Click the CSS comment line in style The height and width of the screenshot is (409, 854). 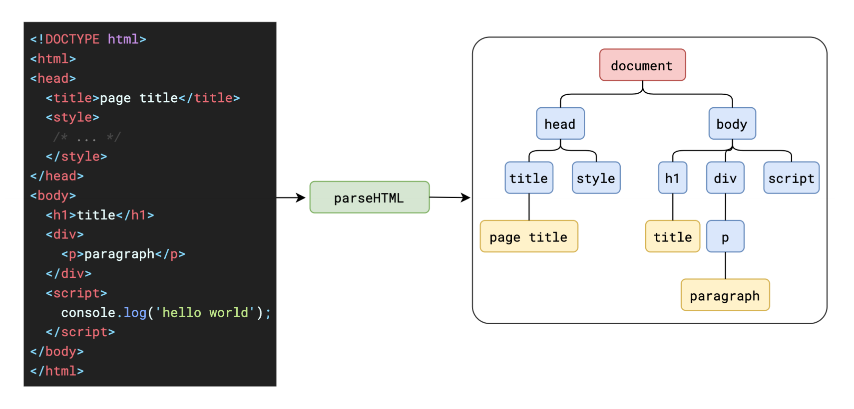[x=87, y=137]
